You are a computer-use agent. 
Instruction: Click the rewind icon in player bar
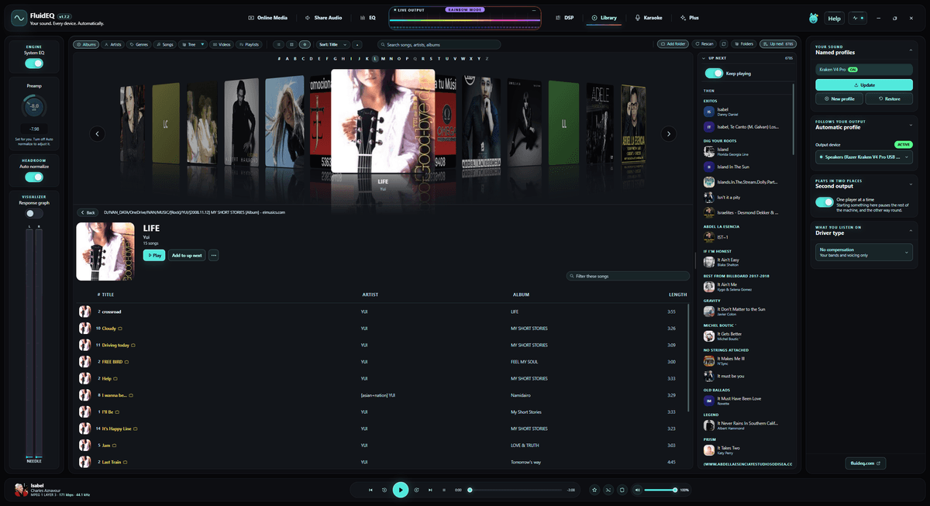[384, 490]
